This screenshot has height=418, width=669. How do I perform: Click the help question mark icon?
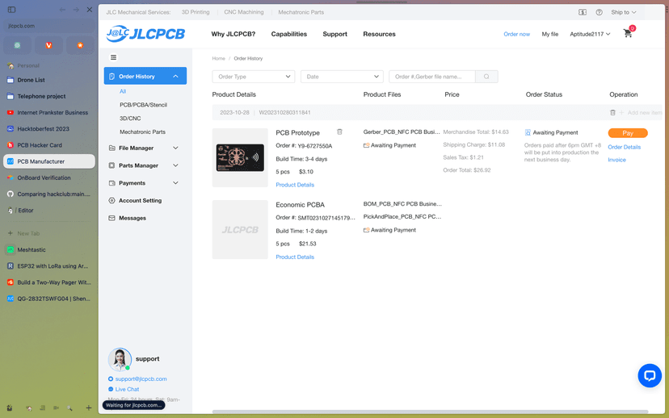599,13
